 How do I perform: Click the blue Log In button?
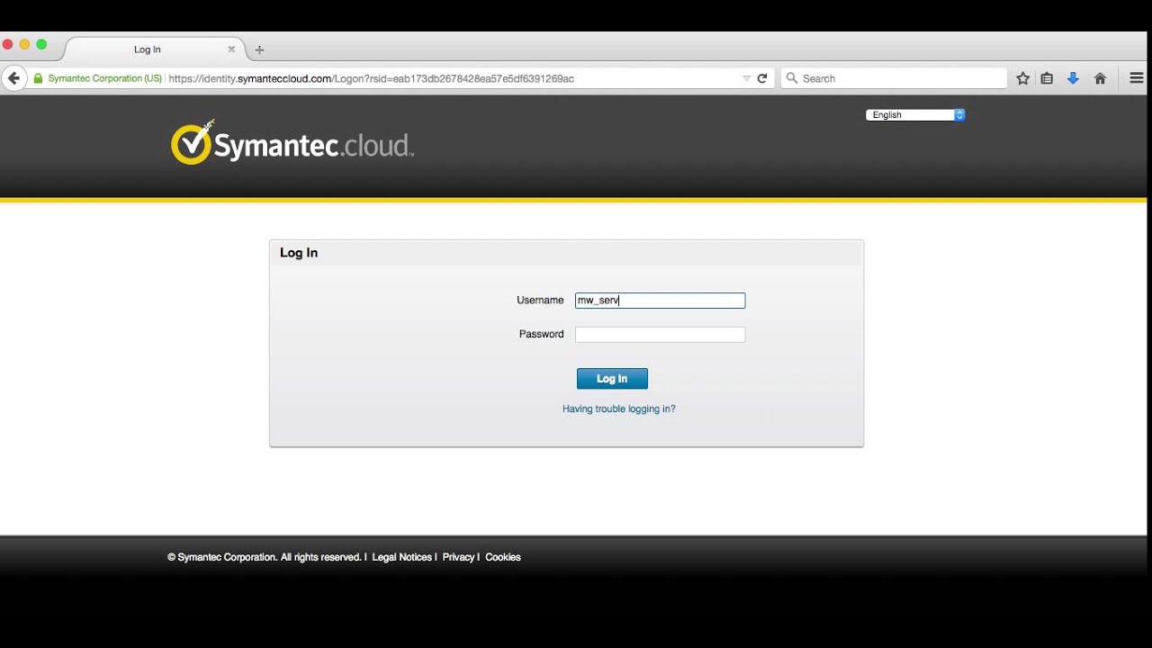click(x=612, y=379)
